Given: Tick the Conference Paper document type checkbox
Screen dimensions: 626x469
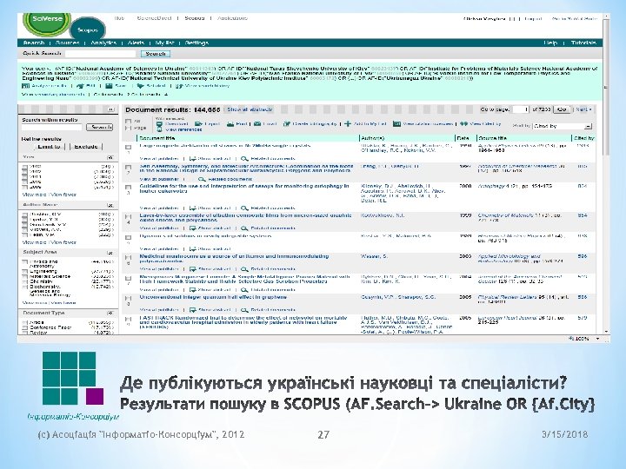Looking at the screenshot, I should tap(25, 327).
